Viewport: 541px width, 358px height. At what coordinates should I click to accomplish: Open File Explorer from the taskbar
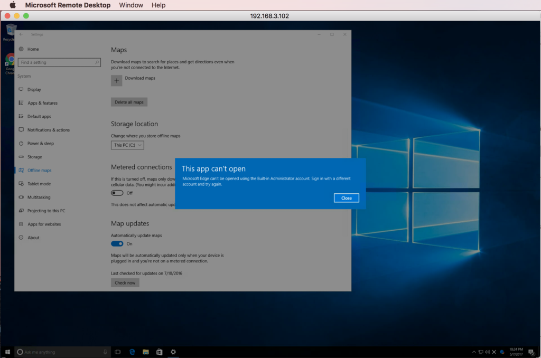[146, 352]
